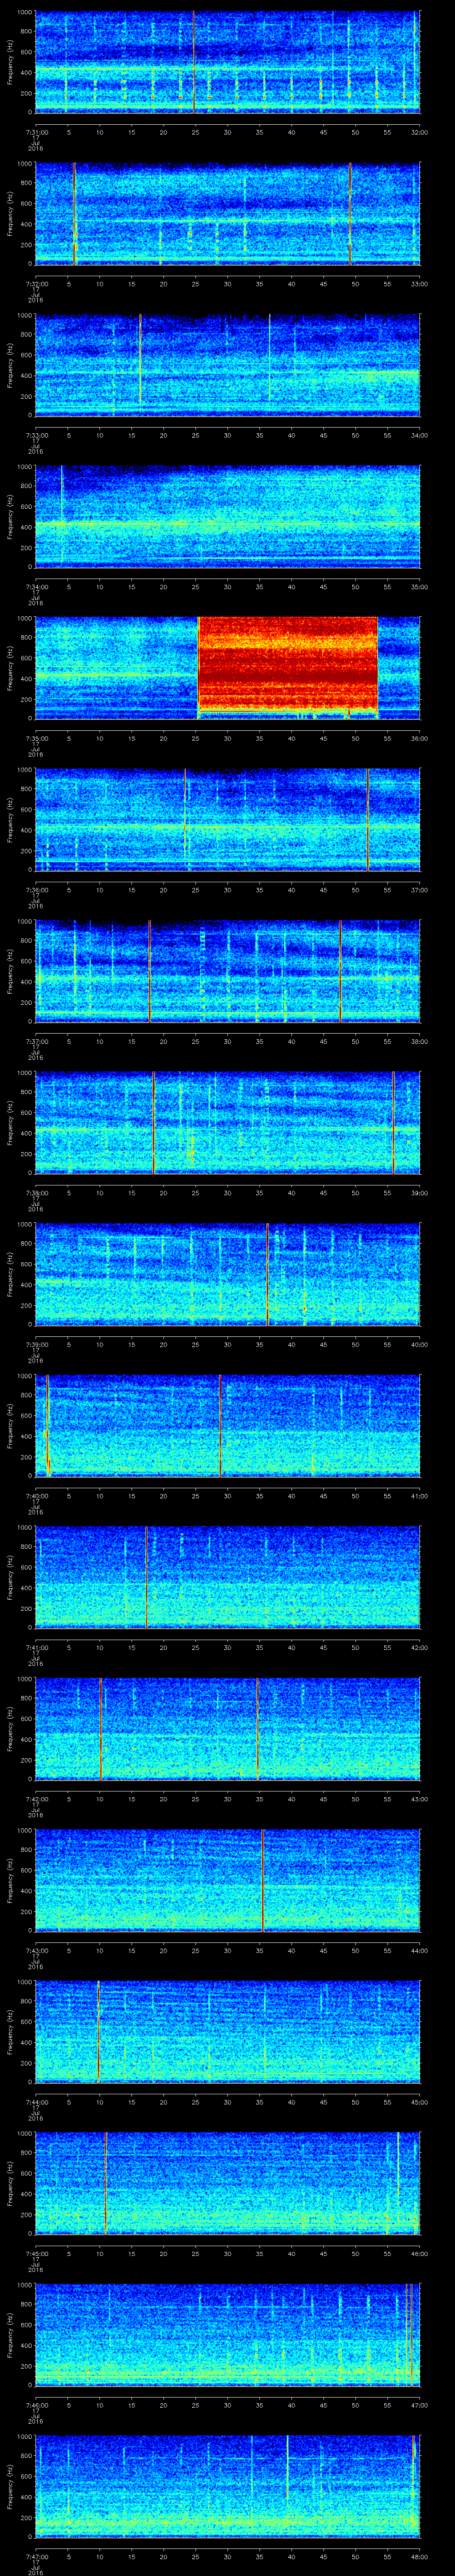This screenshot has width=455, height=2576.
Task: Click the 48:00 end time label
Action: point(419,2556)
